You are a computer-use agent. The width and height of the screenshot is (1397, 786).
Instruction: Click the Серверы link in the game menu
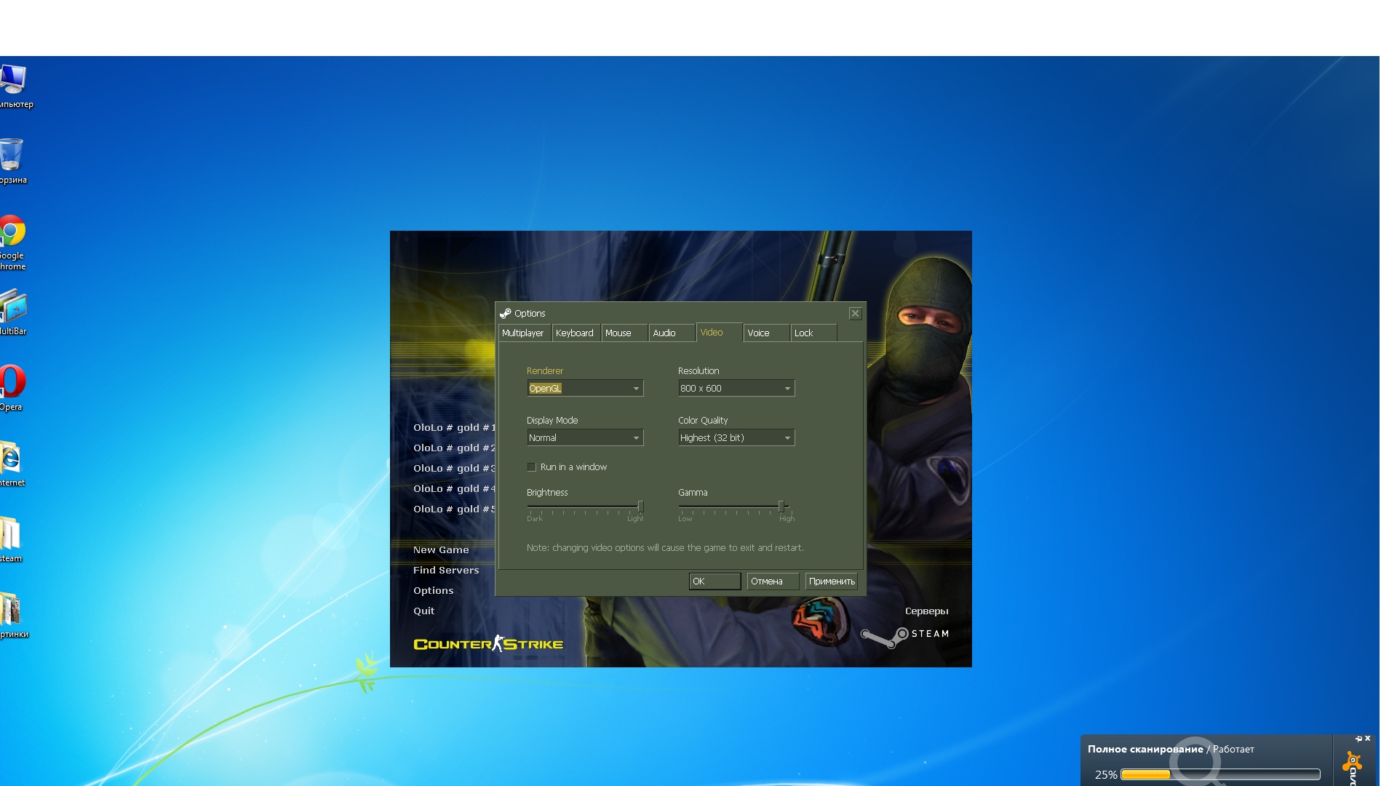[x=926, y=611]
